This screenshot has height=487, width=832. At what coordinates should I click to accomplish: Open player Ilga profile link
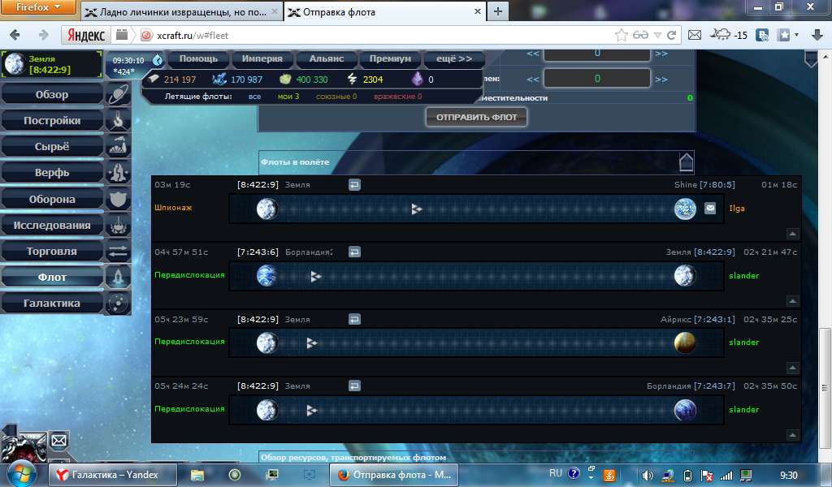coord(737,209)
